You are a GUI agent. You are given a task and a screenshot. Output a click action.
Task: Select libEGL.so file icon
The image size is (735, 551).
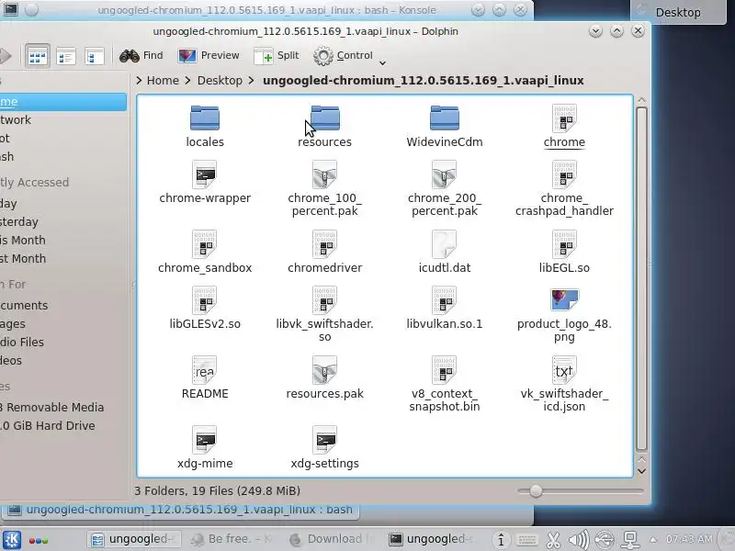[564, 244]
